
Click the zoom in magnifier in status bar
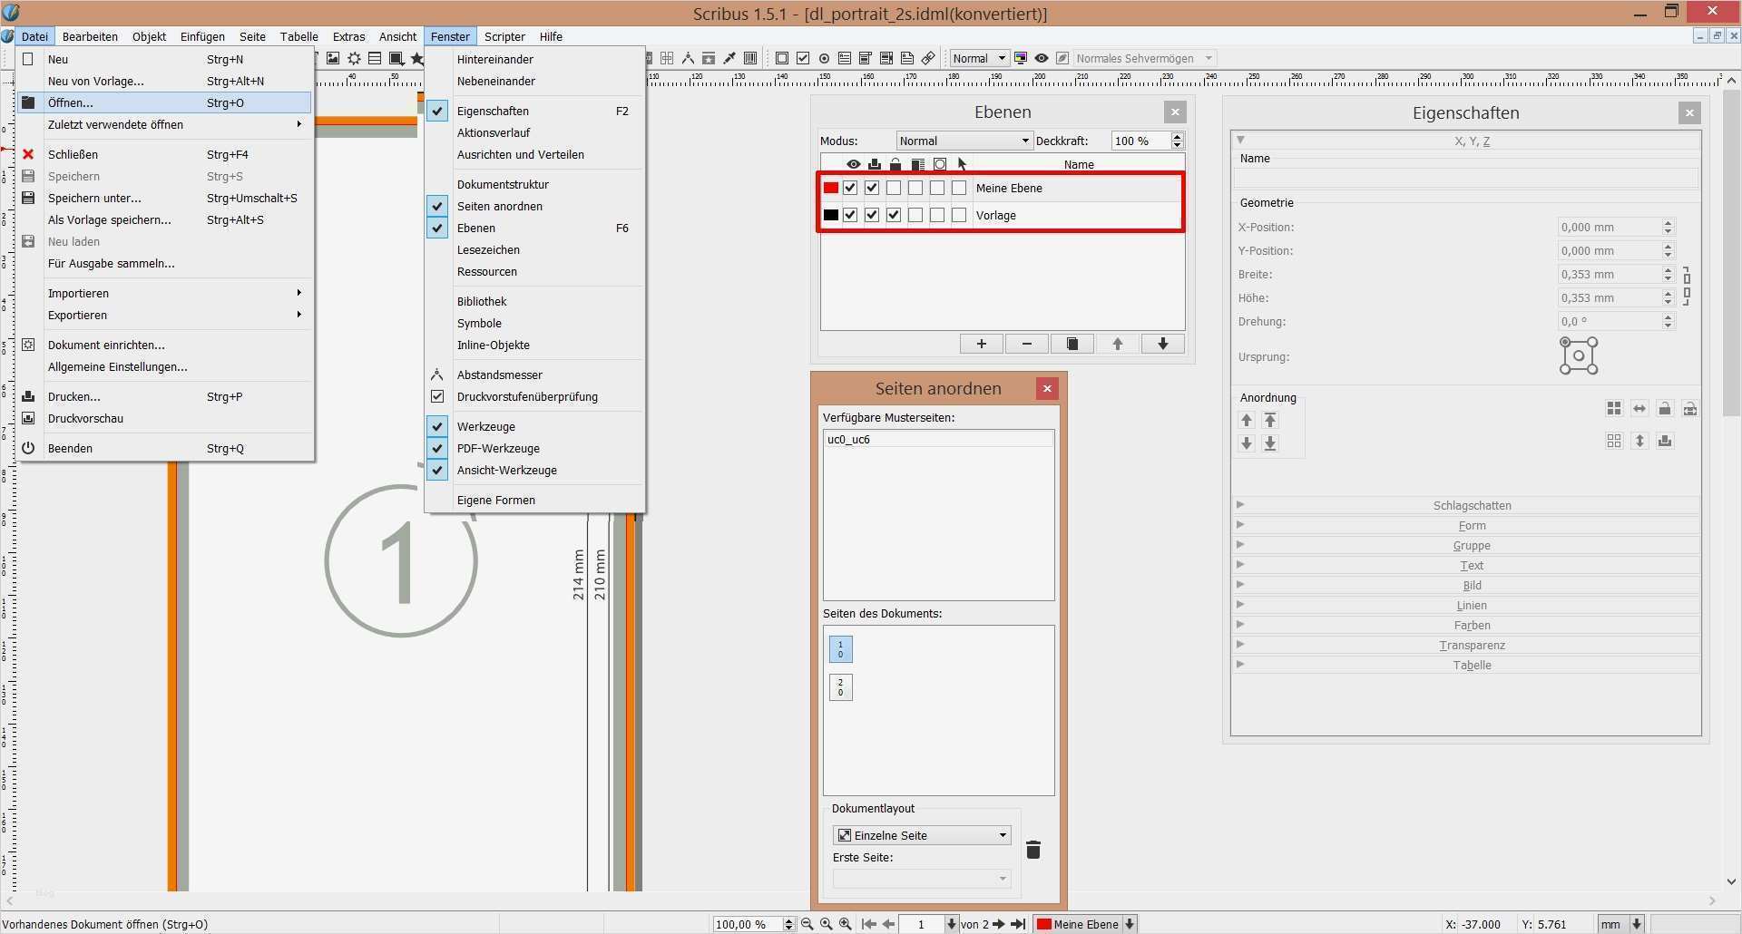pos(846,924)
